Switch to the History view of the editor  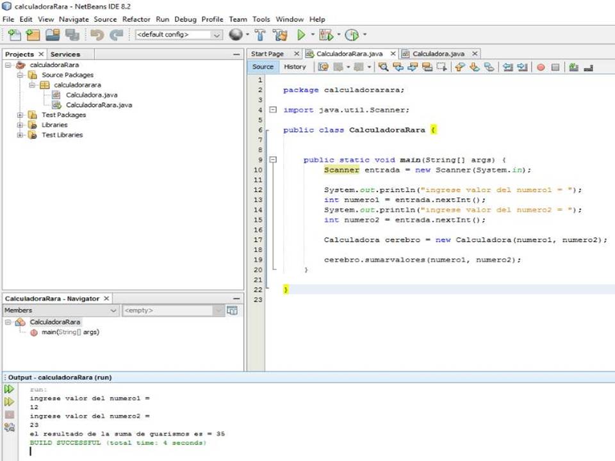295,67
